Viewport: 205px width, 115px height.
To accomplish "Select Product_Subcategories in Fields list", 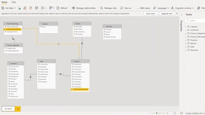I will (x=197, y=37).
